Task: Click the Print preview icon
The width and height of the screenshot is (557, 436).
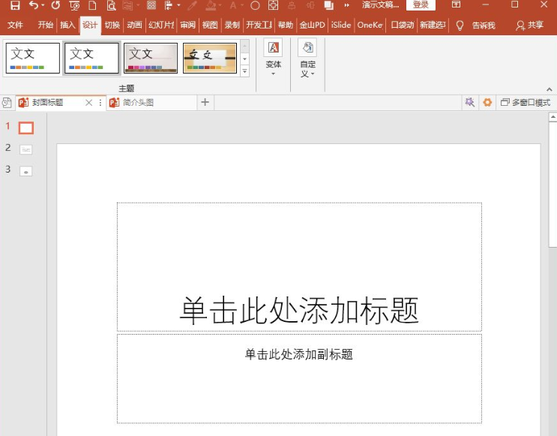Action: (111, 5)
